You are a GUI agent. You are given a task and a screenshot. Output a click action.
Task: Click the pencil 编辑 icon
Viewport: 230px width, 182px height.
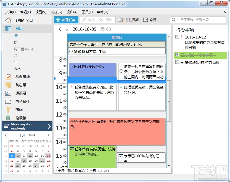pos(84,20)
